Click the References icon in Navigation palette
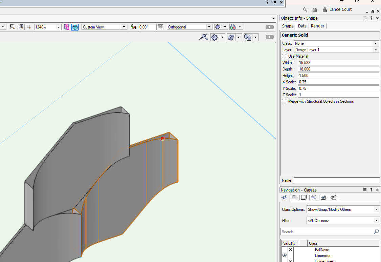 pos(333,197)
